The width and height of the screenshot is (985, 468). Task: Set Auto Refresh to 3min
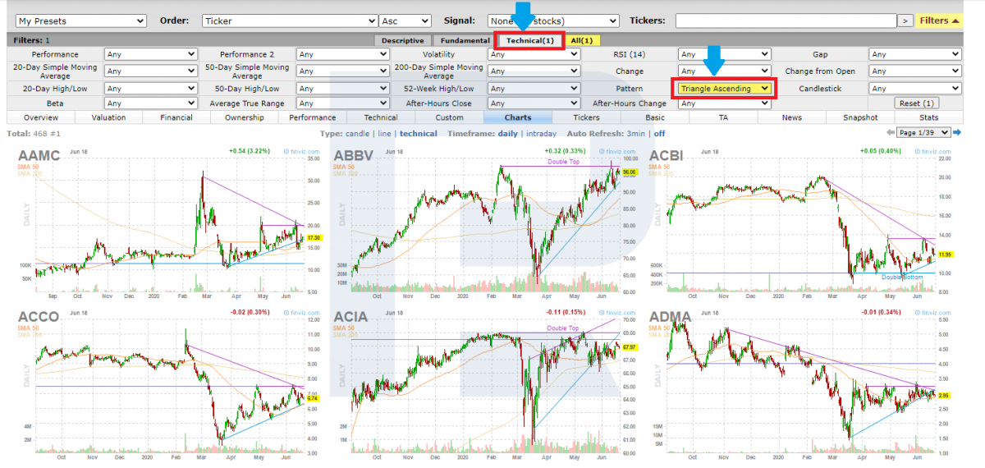coord(636,133)
